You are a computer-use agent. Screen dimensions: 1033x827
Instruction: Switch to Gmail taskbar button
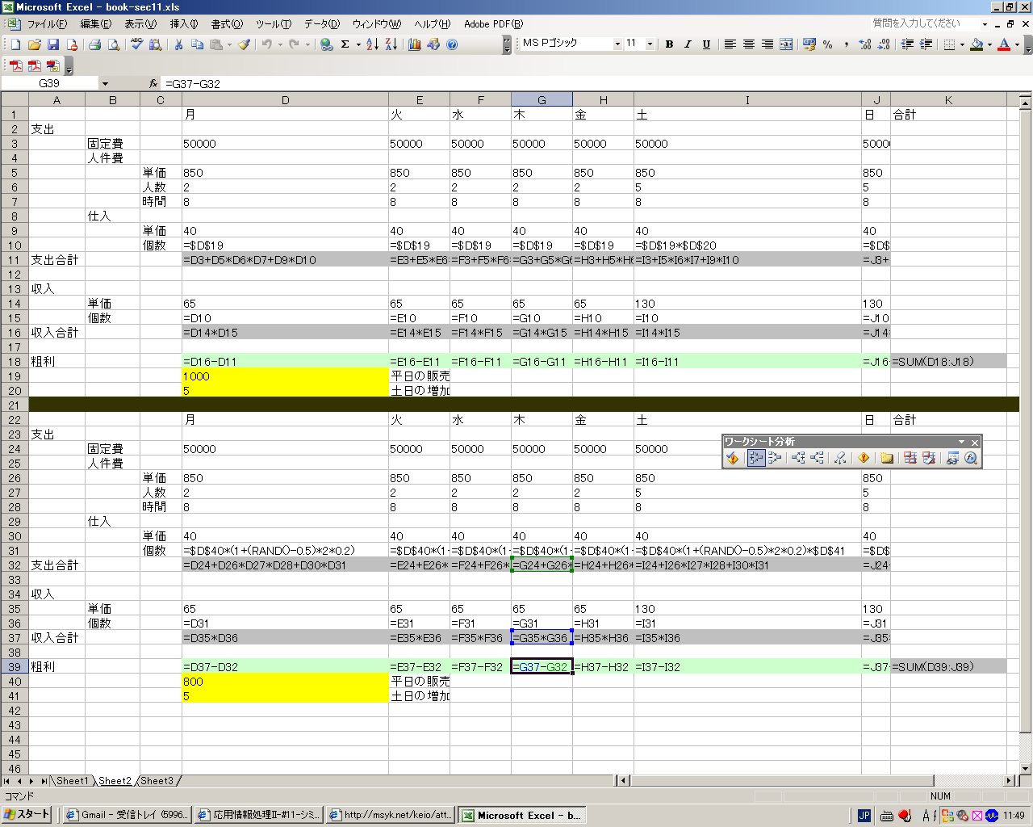[128, 815]
